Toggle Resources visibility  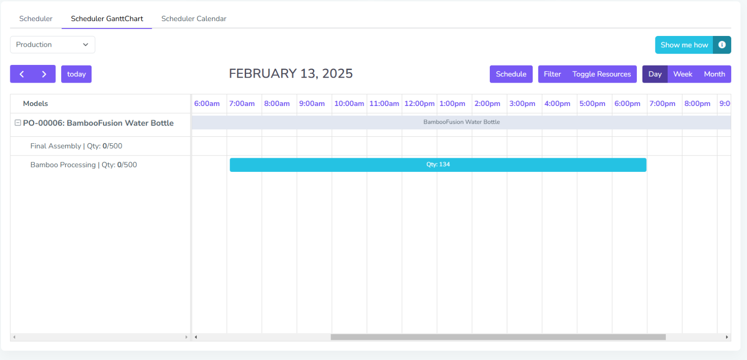click(601, 74)
